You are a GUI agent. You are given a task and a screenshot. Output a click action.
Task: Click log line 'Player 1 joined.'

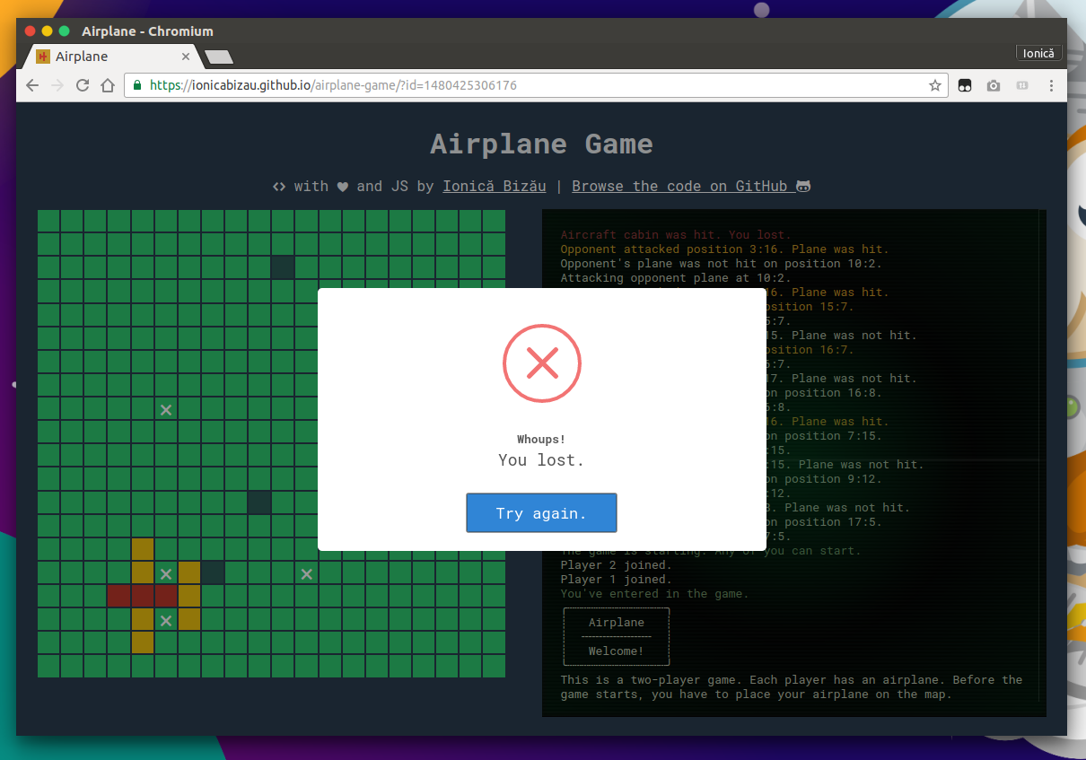[x=616, y=580]
